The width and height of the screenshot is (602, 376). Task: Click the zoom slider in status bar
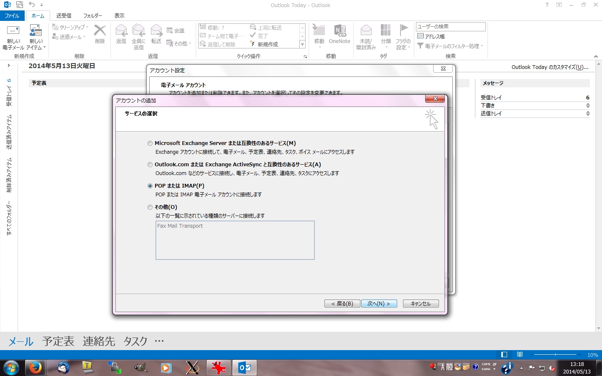[556, 355]
